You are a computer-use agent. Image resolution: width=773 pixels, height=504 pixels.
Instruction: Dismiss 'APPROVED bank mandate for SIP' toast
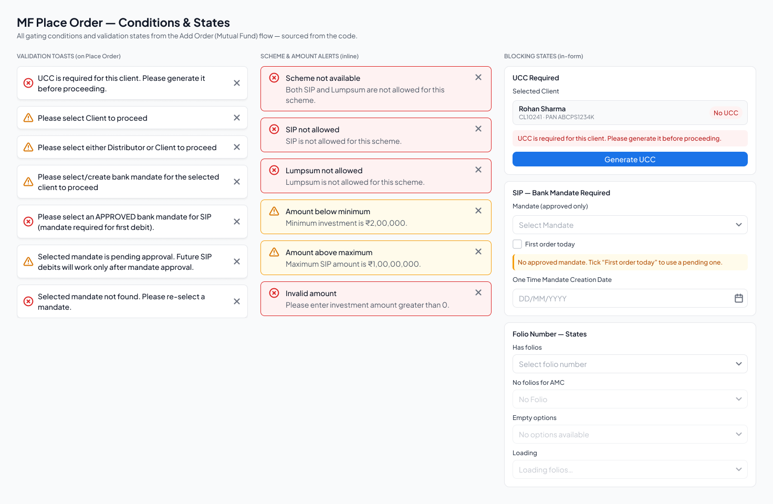click(237, 222)
